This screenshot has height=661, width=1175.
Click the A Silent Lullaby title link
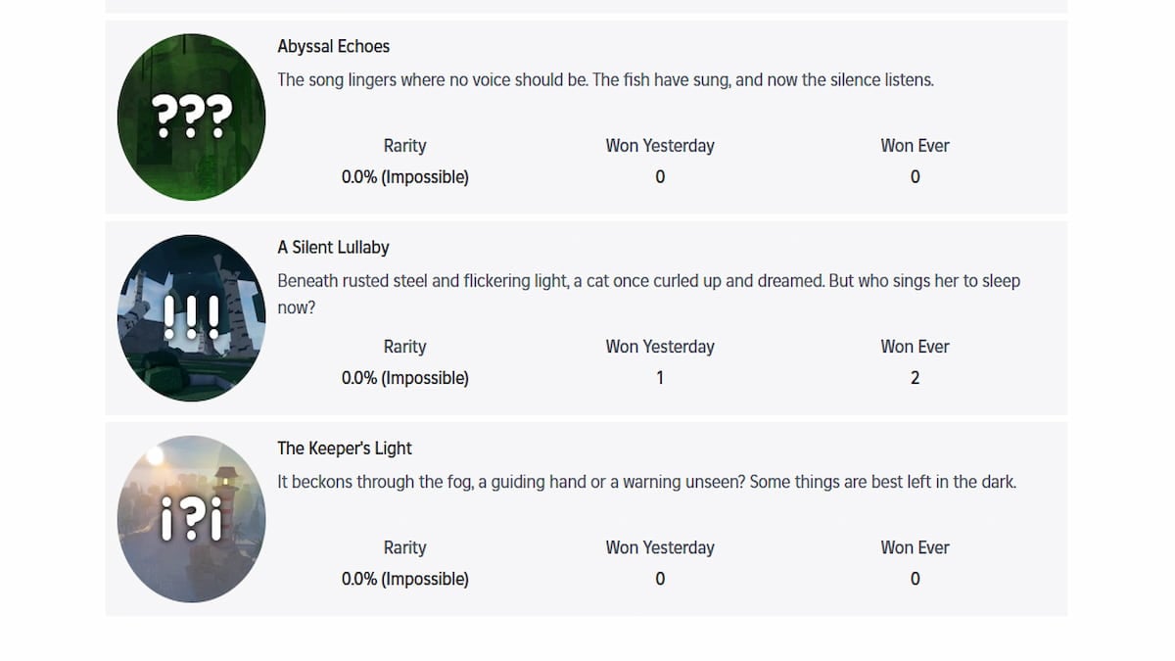(333, 247)
